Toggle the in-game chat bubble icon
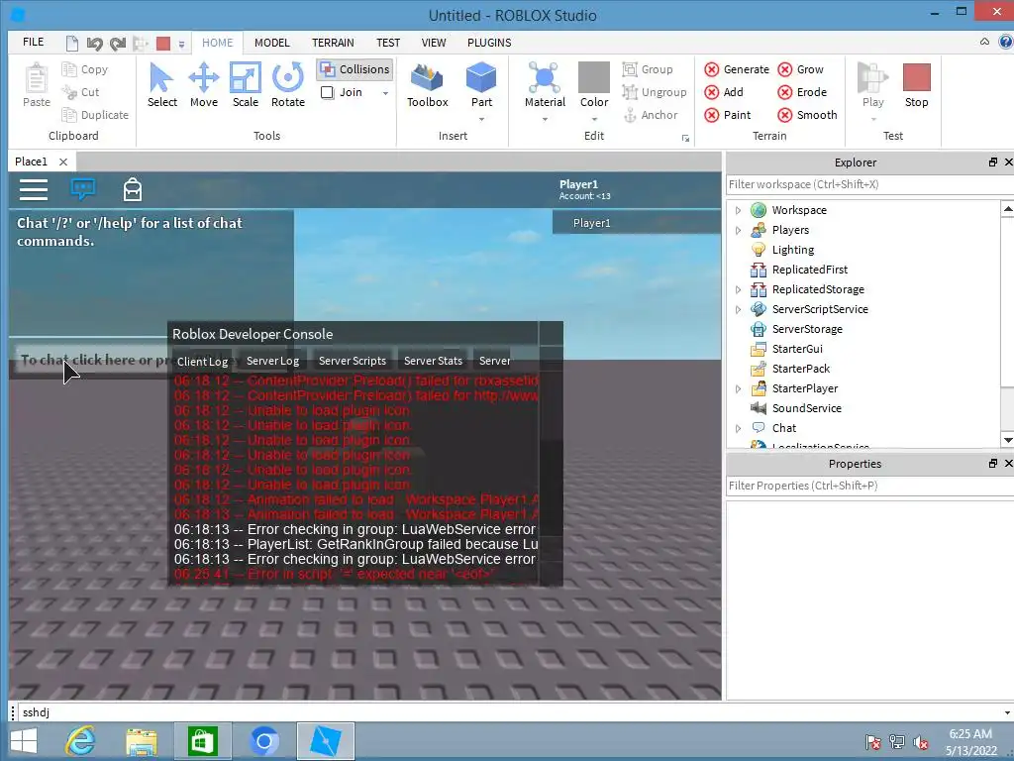Screen dimensions: 1014x761 pos(83,189)
